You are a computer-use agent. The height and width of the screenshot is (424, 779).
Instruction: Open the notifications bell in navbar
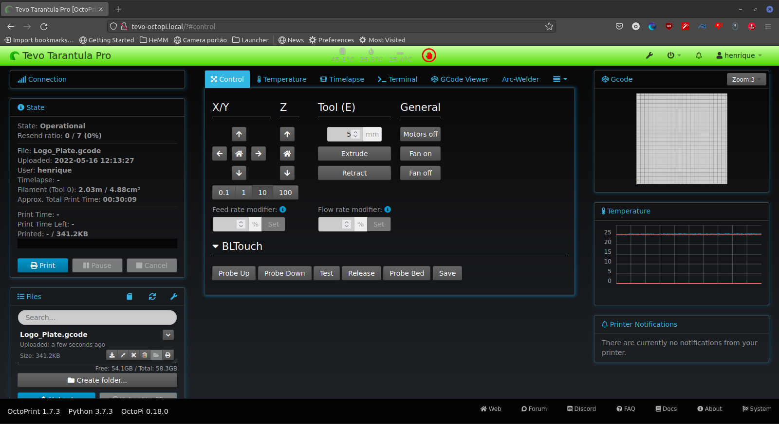point(699,55)
